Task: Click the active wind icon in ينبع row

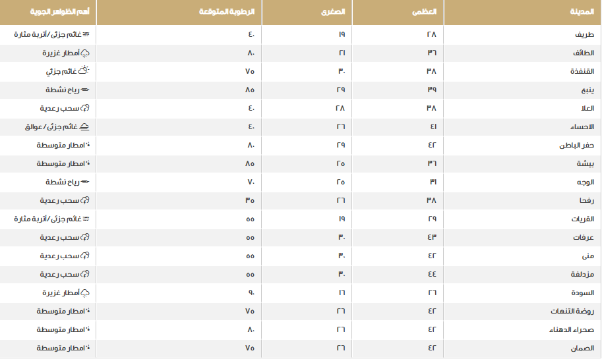Action: (85, 90)
